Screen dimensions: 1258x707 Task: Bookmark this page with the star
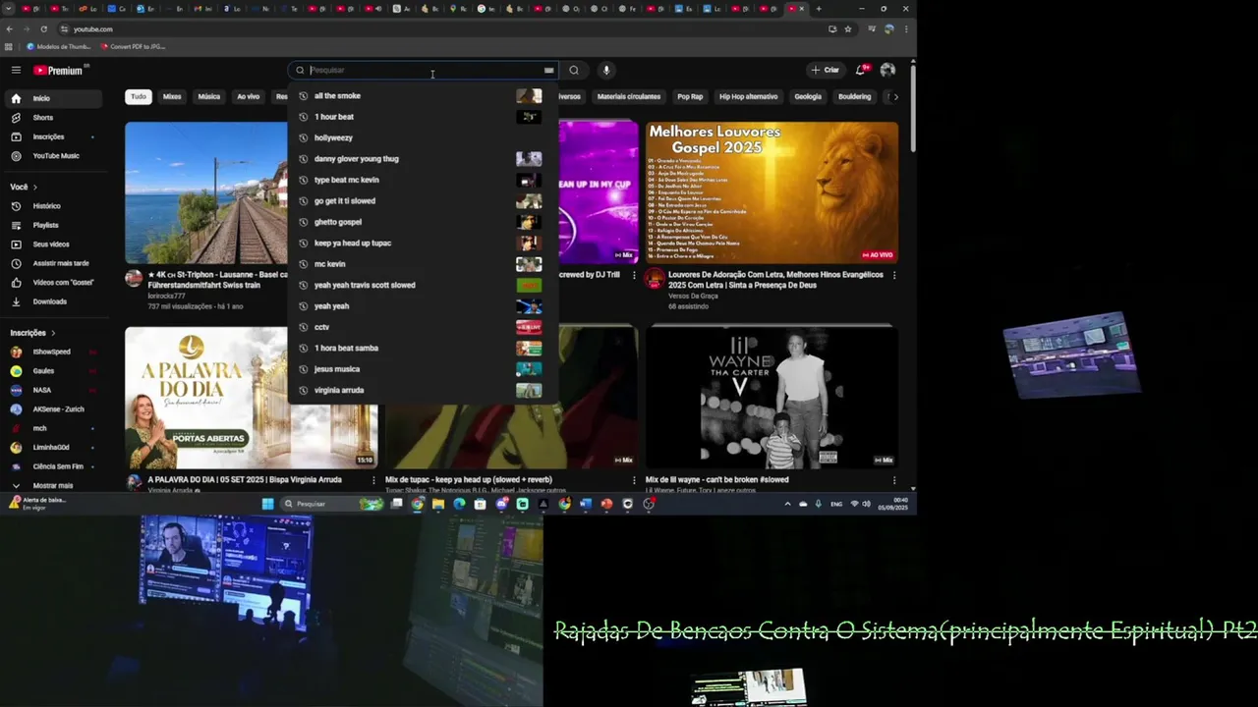click(848, 28)
